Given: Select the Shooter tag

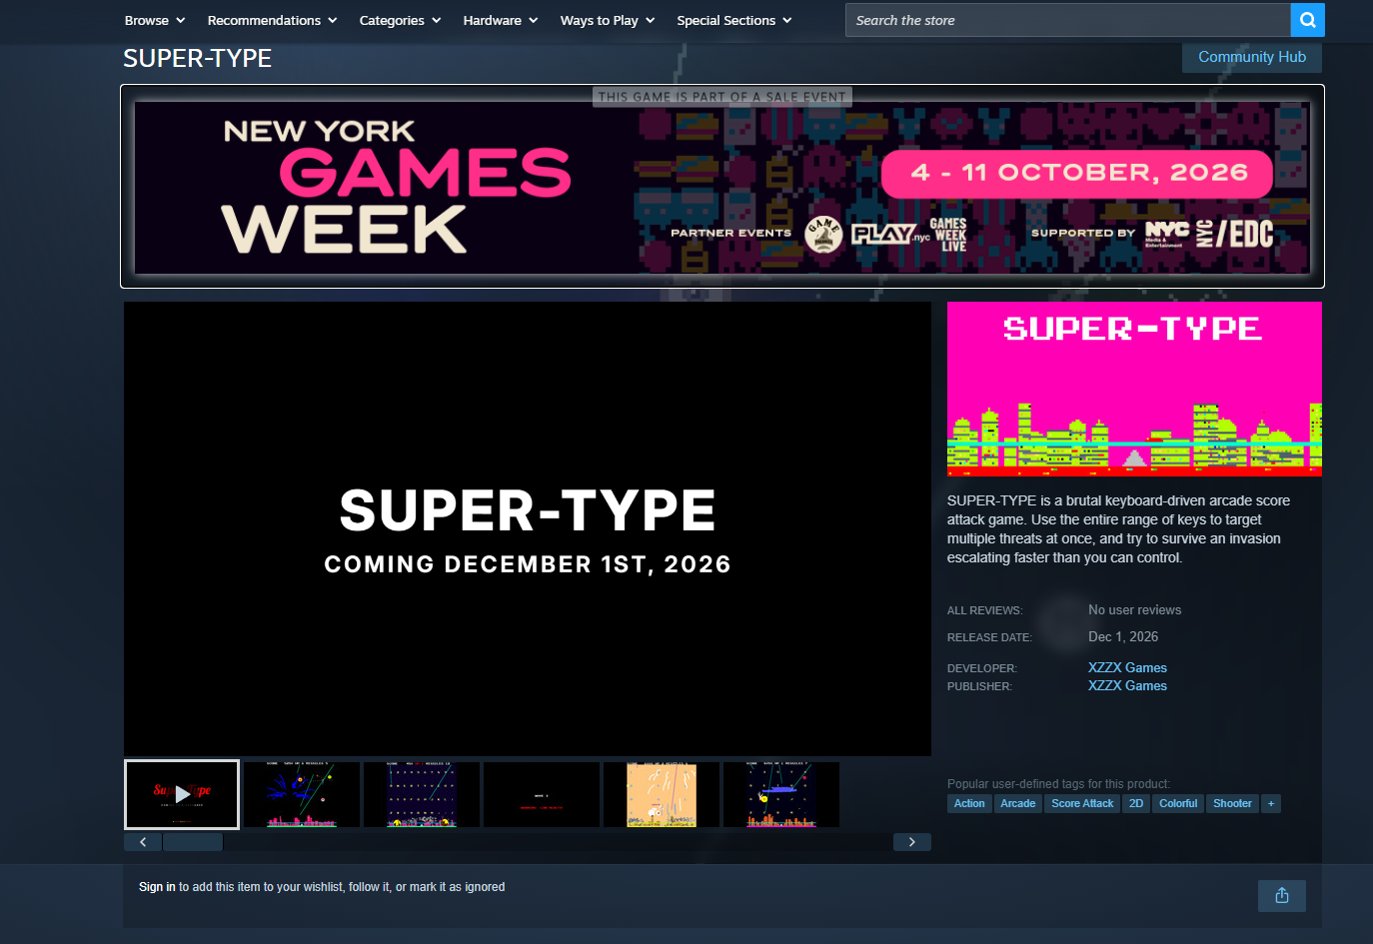Looking at the screenshot, I should coord(1232,803).
